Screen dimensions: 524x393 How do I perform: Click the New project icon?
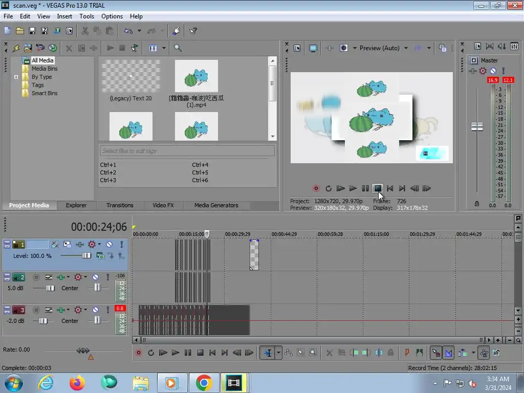tap(7, 31)
